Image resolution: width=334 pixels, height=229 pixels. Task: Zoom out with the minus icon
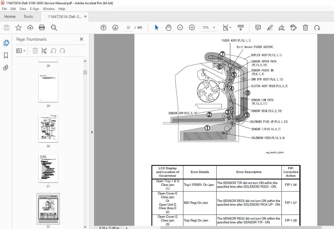[x=180, y=28]
